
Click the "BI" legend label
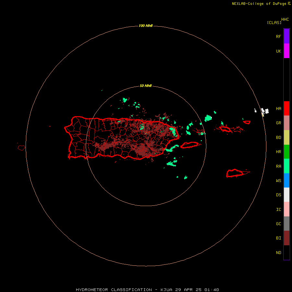(278, 238)
